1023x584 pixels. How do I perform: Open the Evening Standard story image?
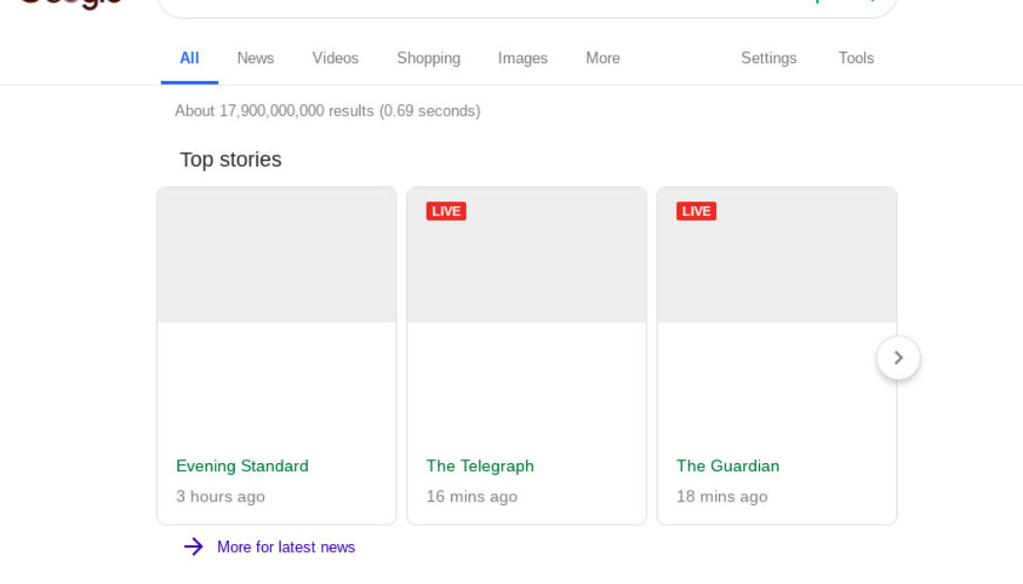click(277, 255)
